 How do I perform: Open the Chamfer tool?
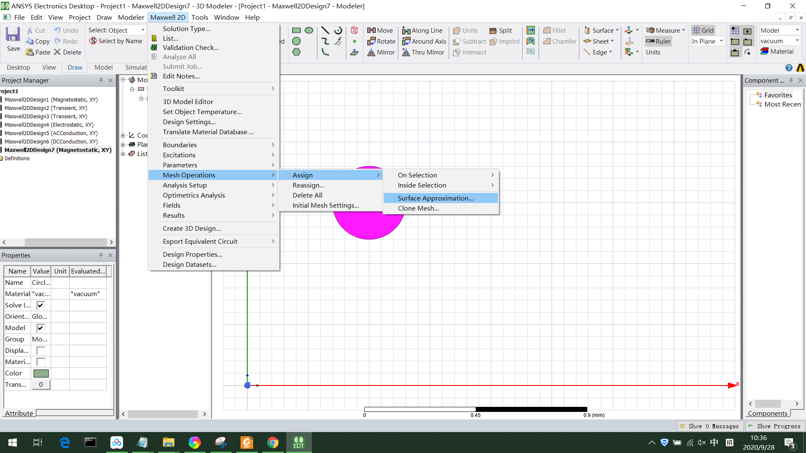tap(559, 41)
